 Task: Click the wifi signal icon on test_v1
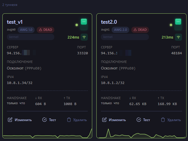click(x=84, y=37)
